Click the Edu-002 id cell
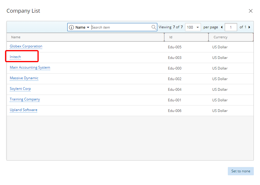Viewport: 260px width, 185px height. pyautogui.click(x=175, y=79)
